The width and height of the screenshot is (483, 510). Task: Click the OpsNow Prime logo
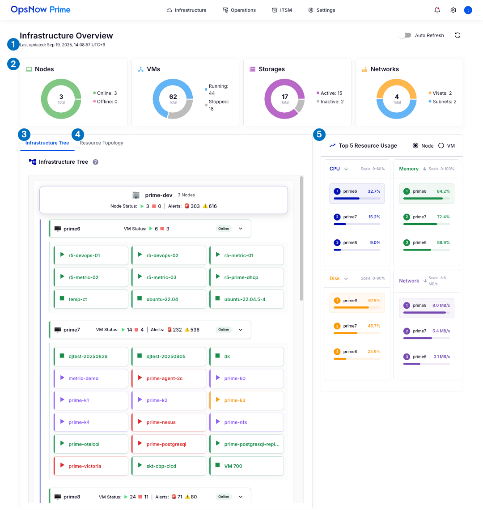tap(41, 10)
